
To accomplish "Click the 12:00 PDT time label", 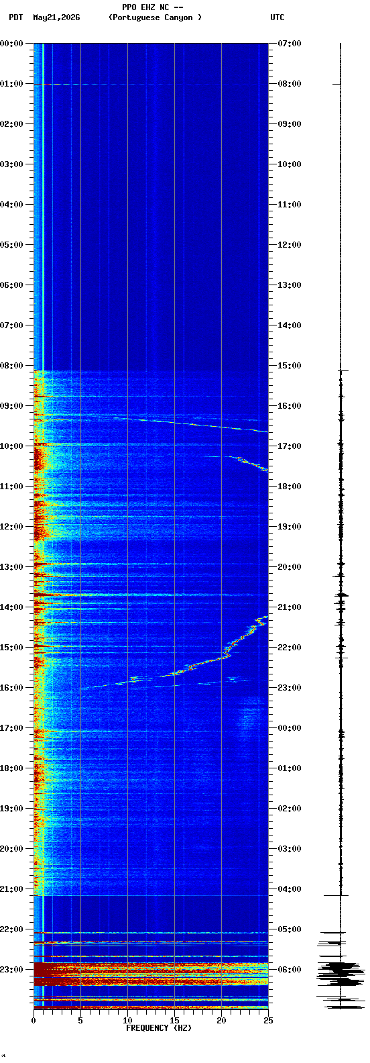I will pos(13,527).
